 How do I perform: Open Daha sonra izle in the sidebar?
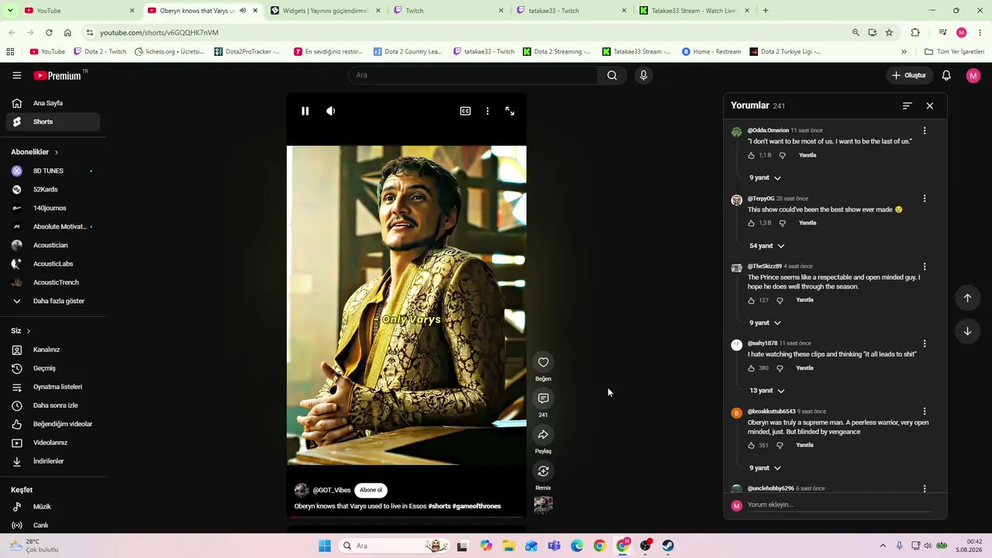(x=53, y=405)
